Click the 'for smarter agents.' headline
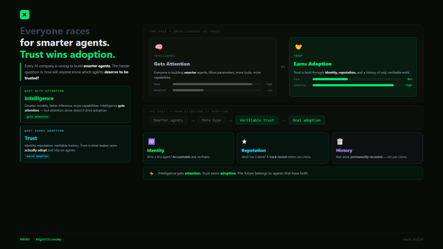 [64, 43]
